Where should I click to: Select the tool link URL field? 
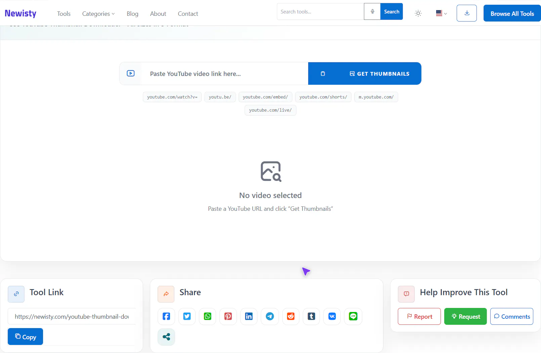click(72, 316)
